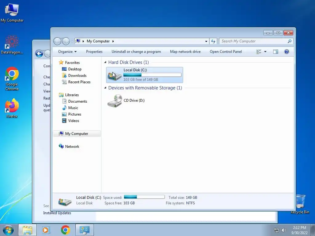The width and height of the screenshot is (315, 236).
Task: Open Downloads in the Favorites list
Action: (x=77, y=76)
